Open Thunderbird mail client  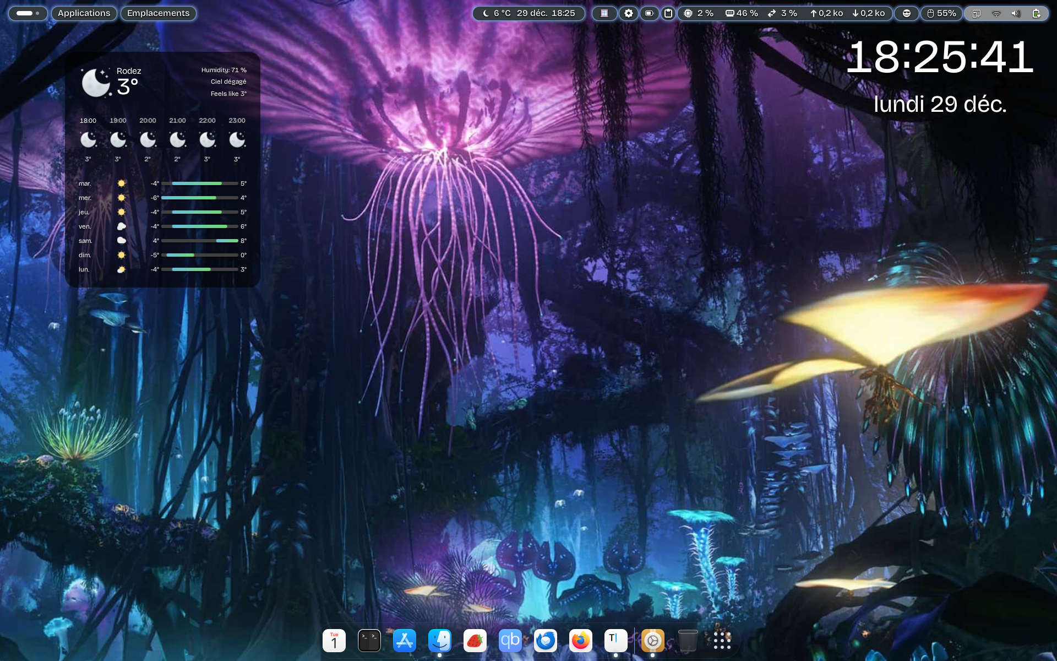546,641
